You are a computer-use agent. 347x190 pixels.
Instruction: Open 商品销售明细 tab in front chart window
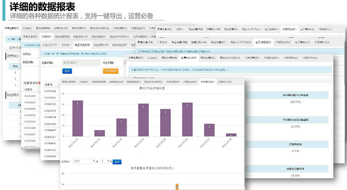click(x=99, y=82)
